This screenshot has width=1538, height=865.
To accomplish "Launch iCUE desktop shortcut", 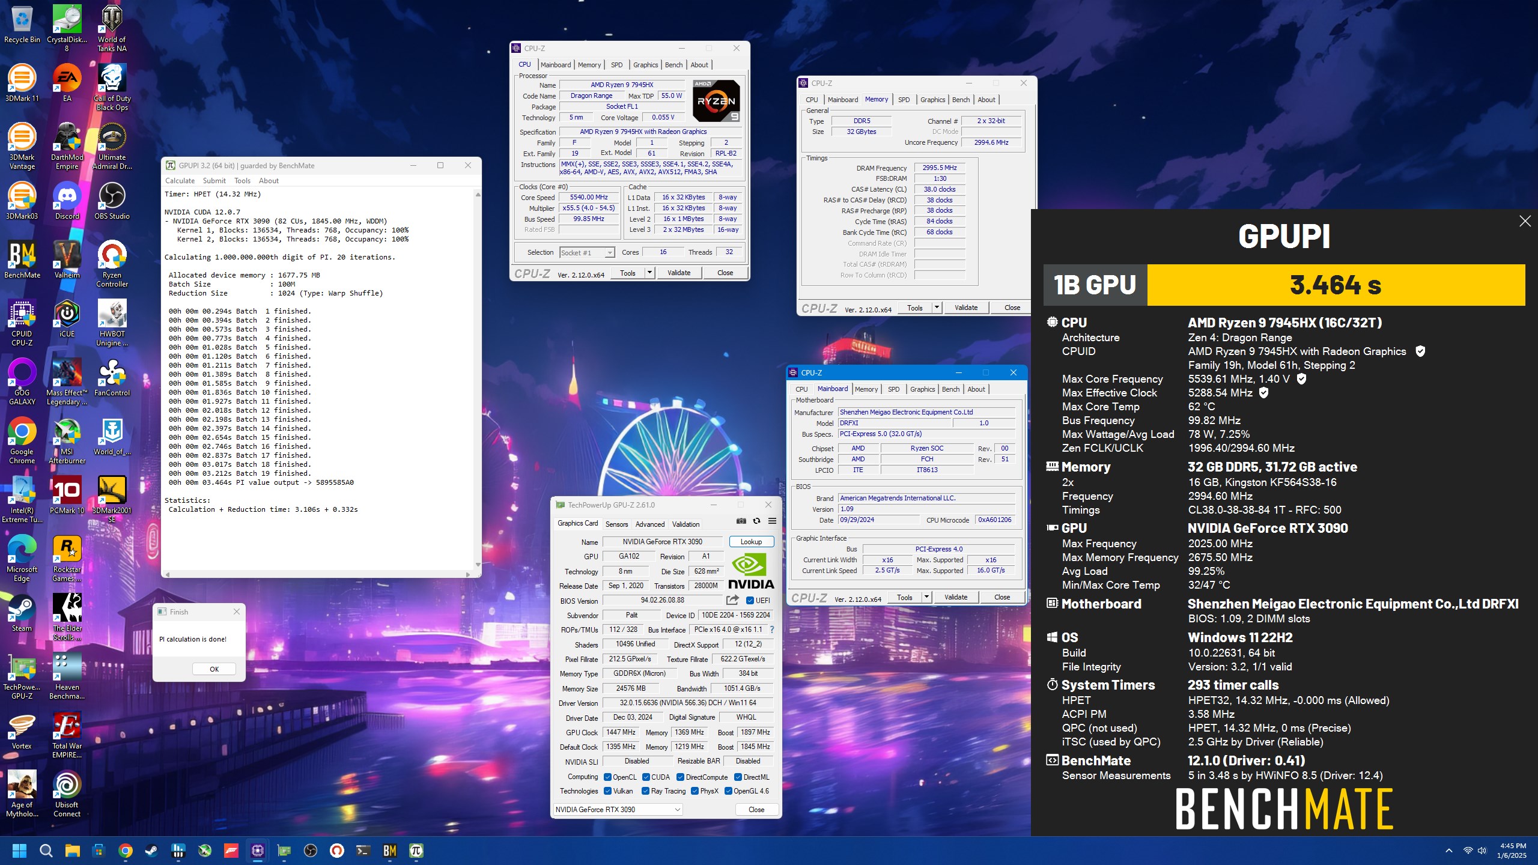I will pos(67,319).
